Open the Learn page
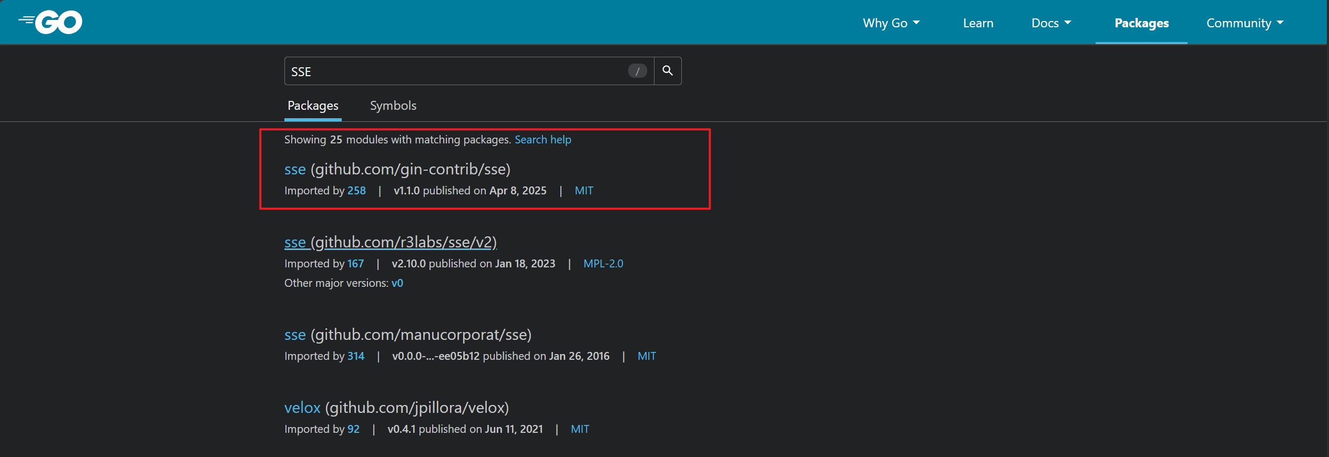 coord(978,23)
